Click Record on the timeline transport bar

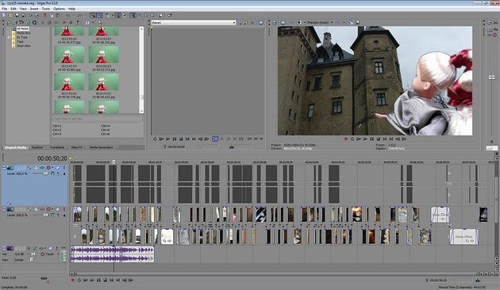tap(73, 280)
